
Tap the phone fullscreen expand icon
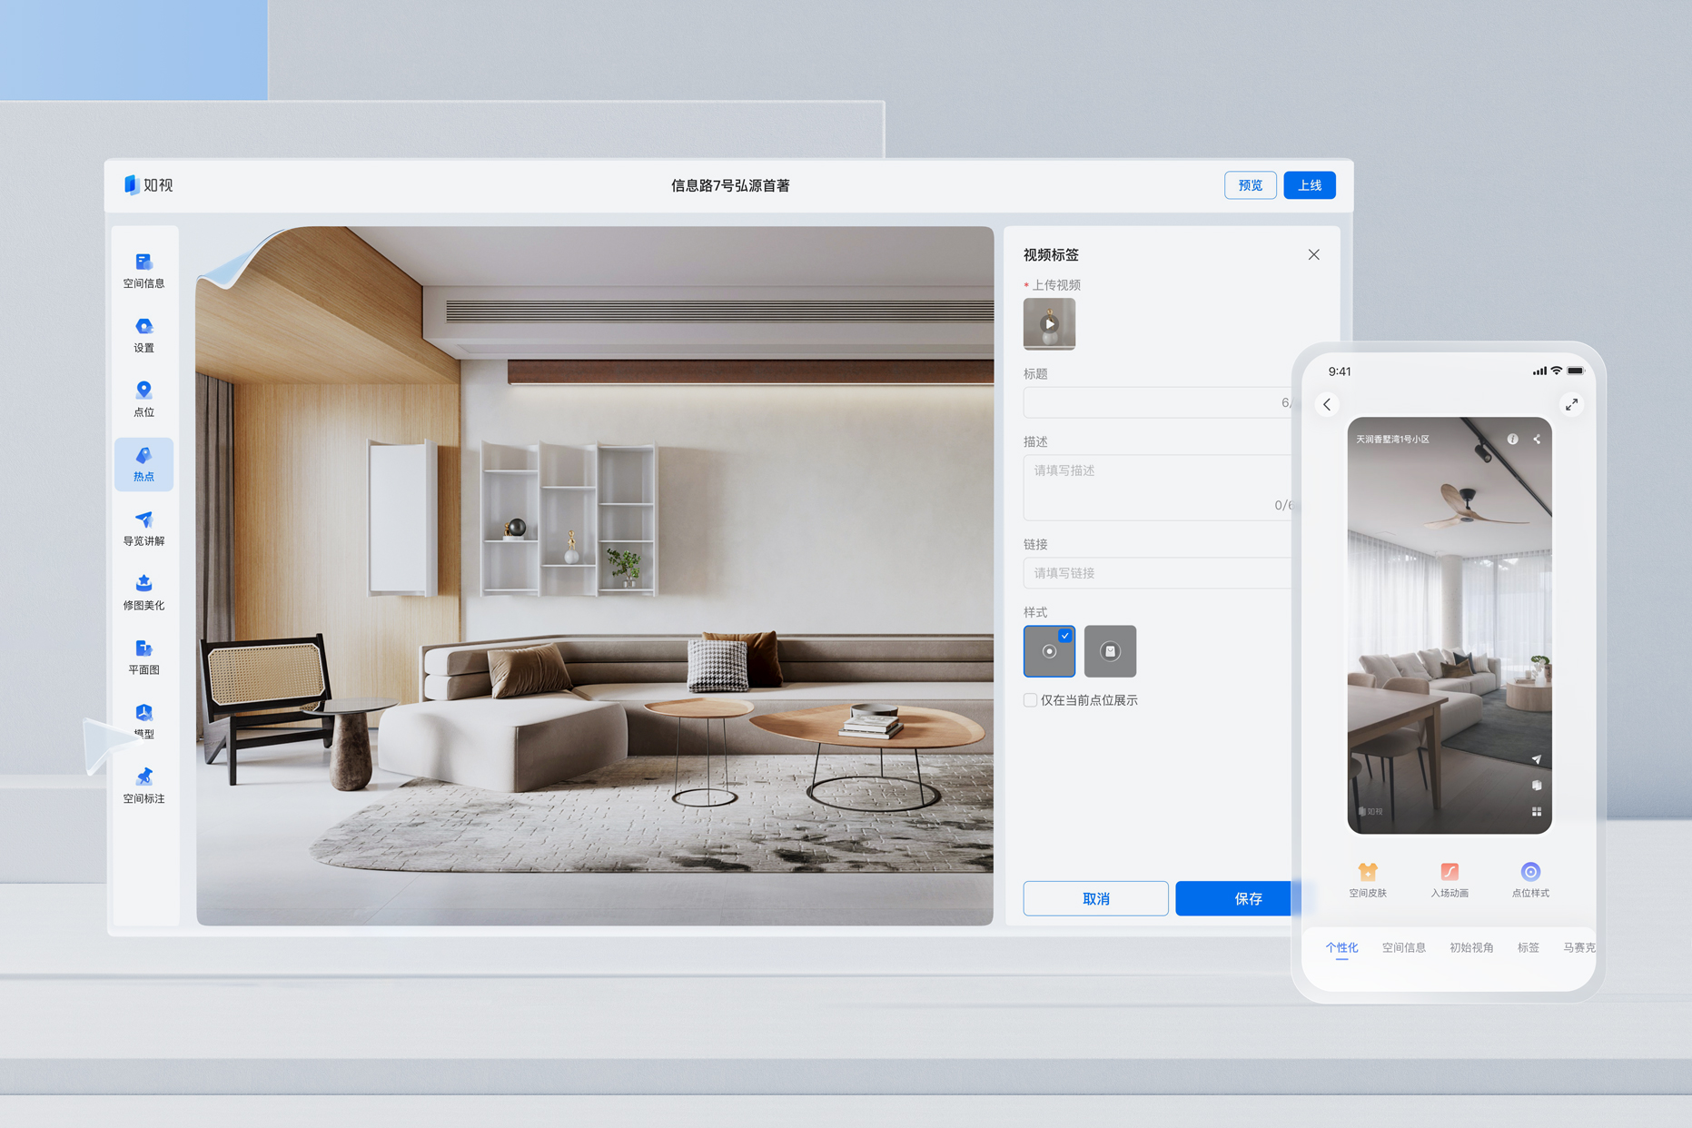point(1571,404)
